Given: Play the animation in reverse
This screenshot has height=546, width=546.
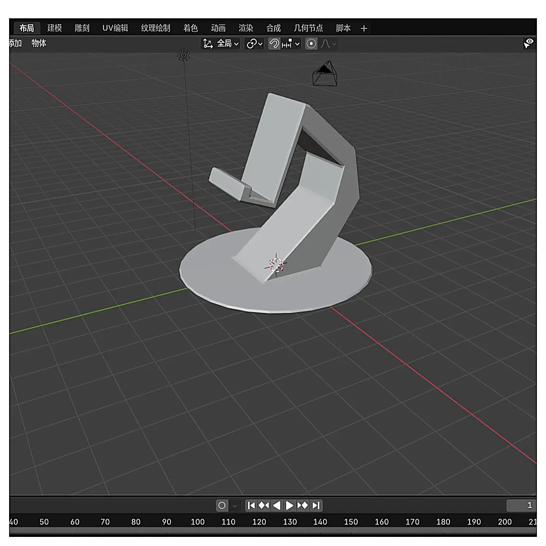Looking at the screenshot, I should coord(277,506).
